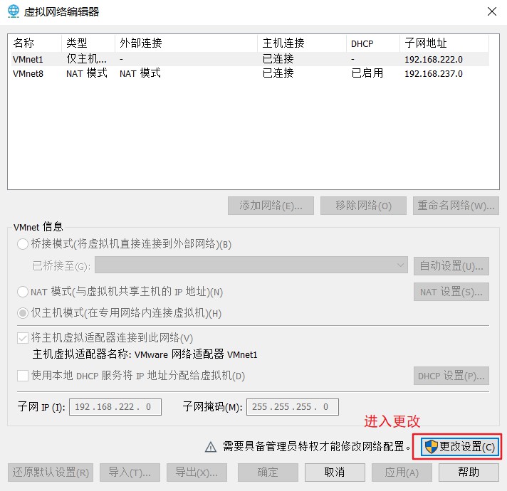The image size is (507, 491).
Task: Close the 虚拟网络编辑器 window
Action: pyautogui.click(x=492, y=11)
